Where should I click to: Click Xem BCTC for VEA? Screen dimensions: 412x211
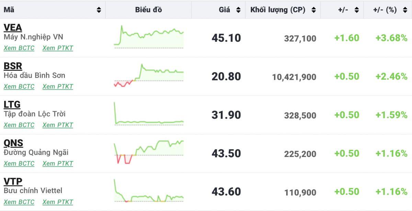(x=19, y=48)
